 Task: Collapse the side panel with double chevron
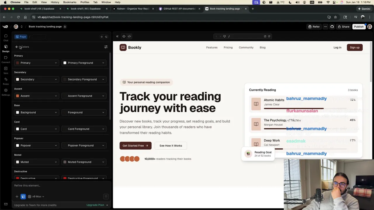click(117, 36)
